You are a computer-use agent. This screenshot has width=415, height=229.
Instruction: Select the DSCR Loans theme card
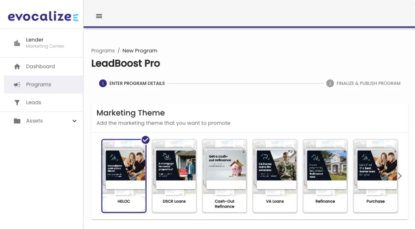tap(174, 176)
